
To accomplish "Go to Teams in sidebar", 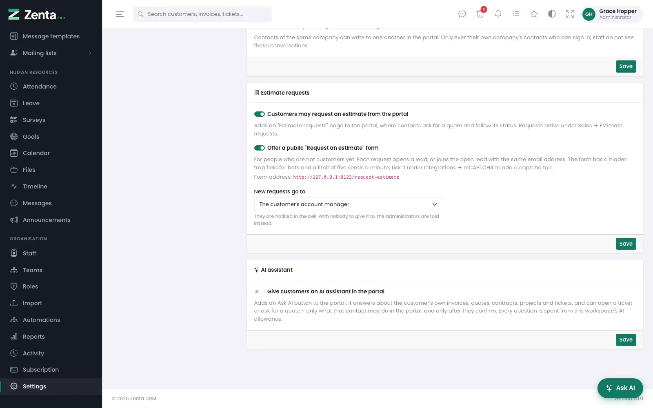I will pyautogui.click(x=51, y=270).
